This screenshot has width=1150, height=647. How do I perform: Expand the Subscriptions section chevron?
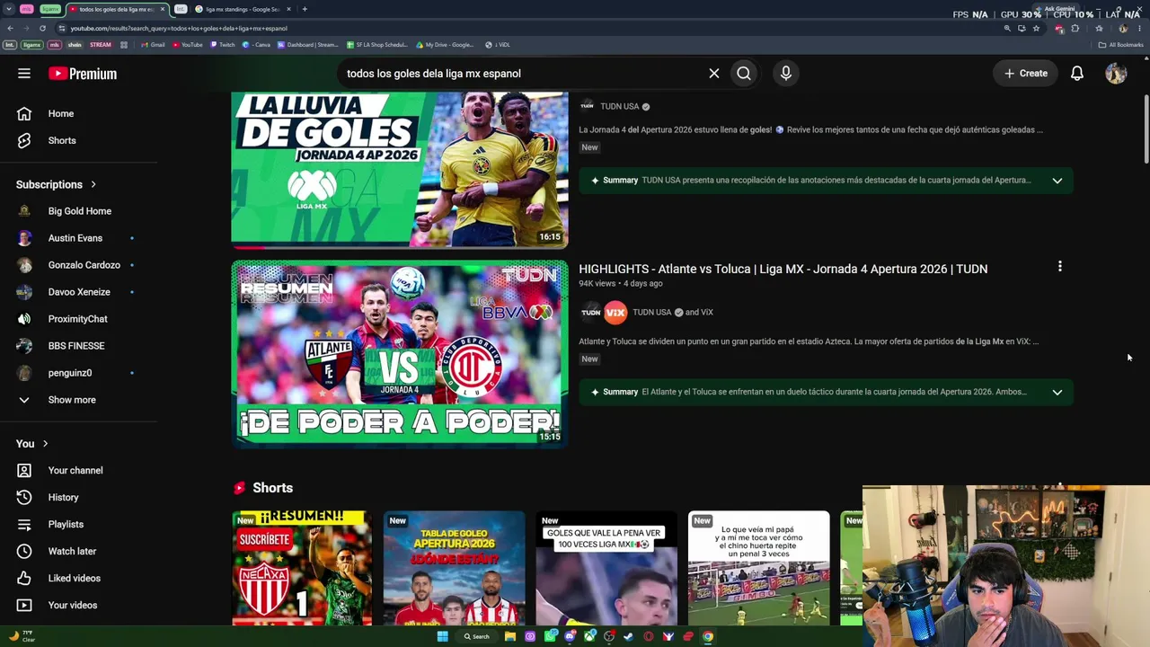click(x=93, y=184)
